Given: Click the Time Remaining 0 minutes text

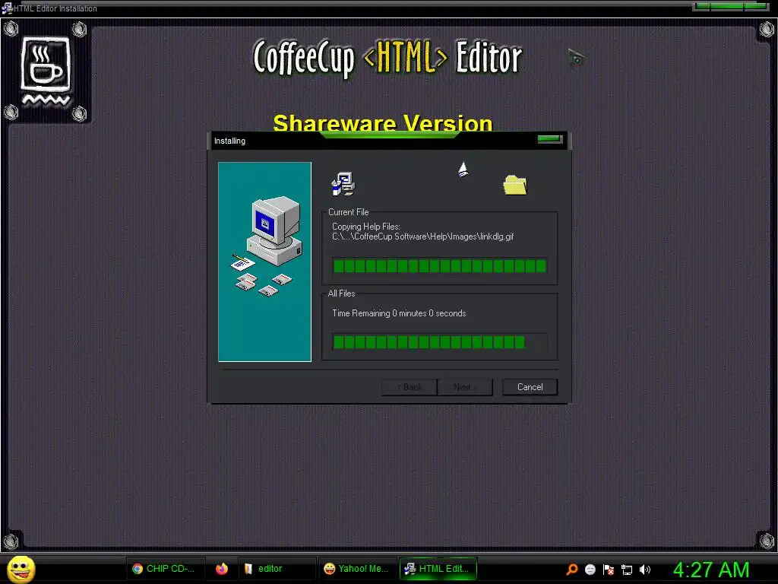Looking at the screenshot, I should 399,313.
